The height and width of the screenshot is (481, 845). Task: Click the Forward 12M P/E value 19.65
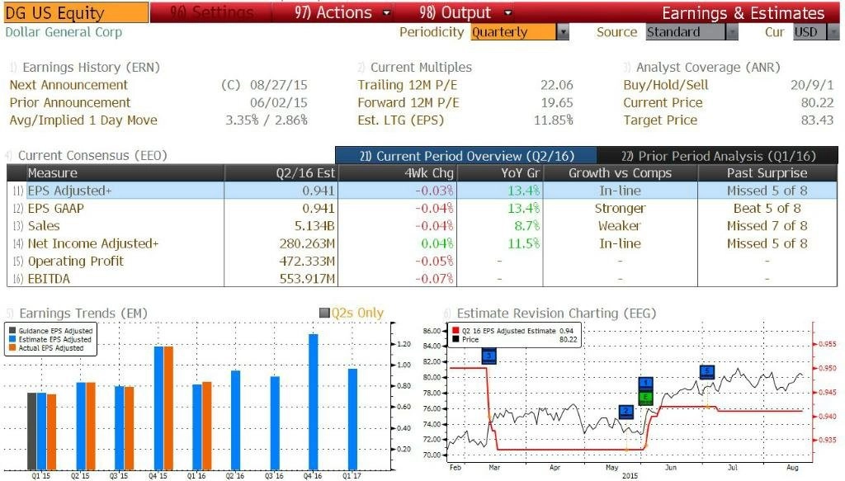coord(557,103)
